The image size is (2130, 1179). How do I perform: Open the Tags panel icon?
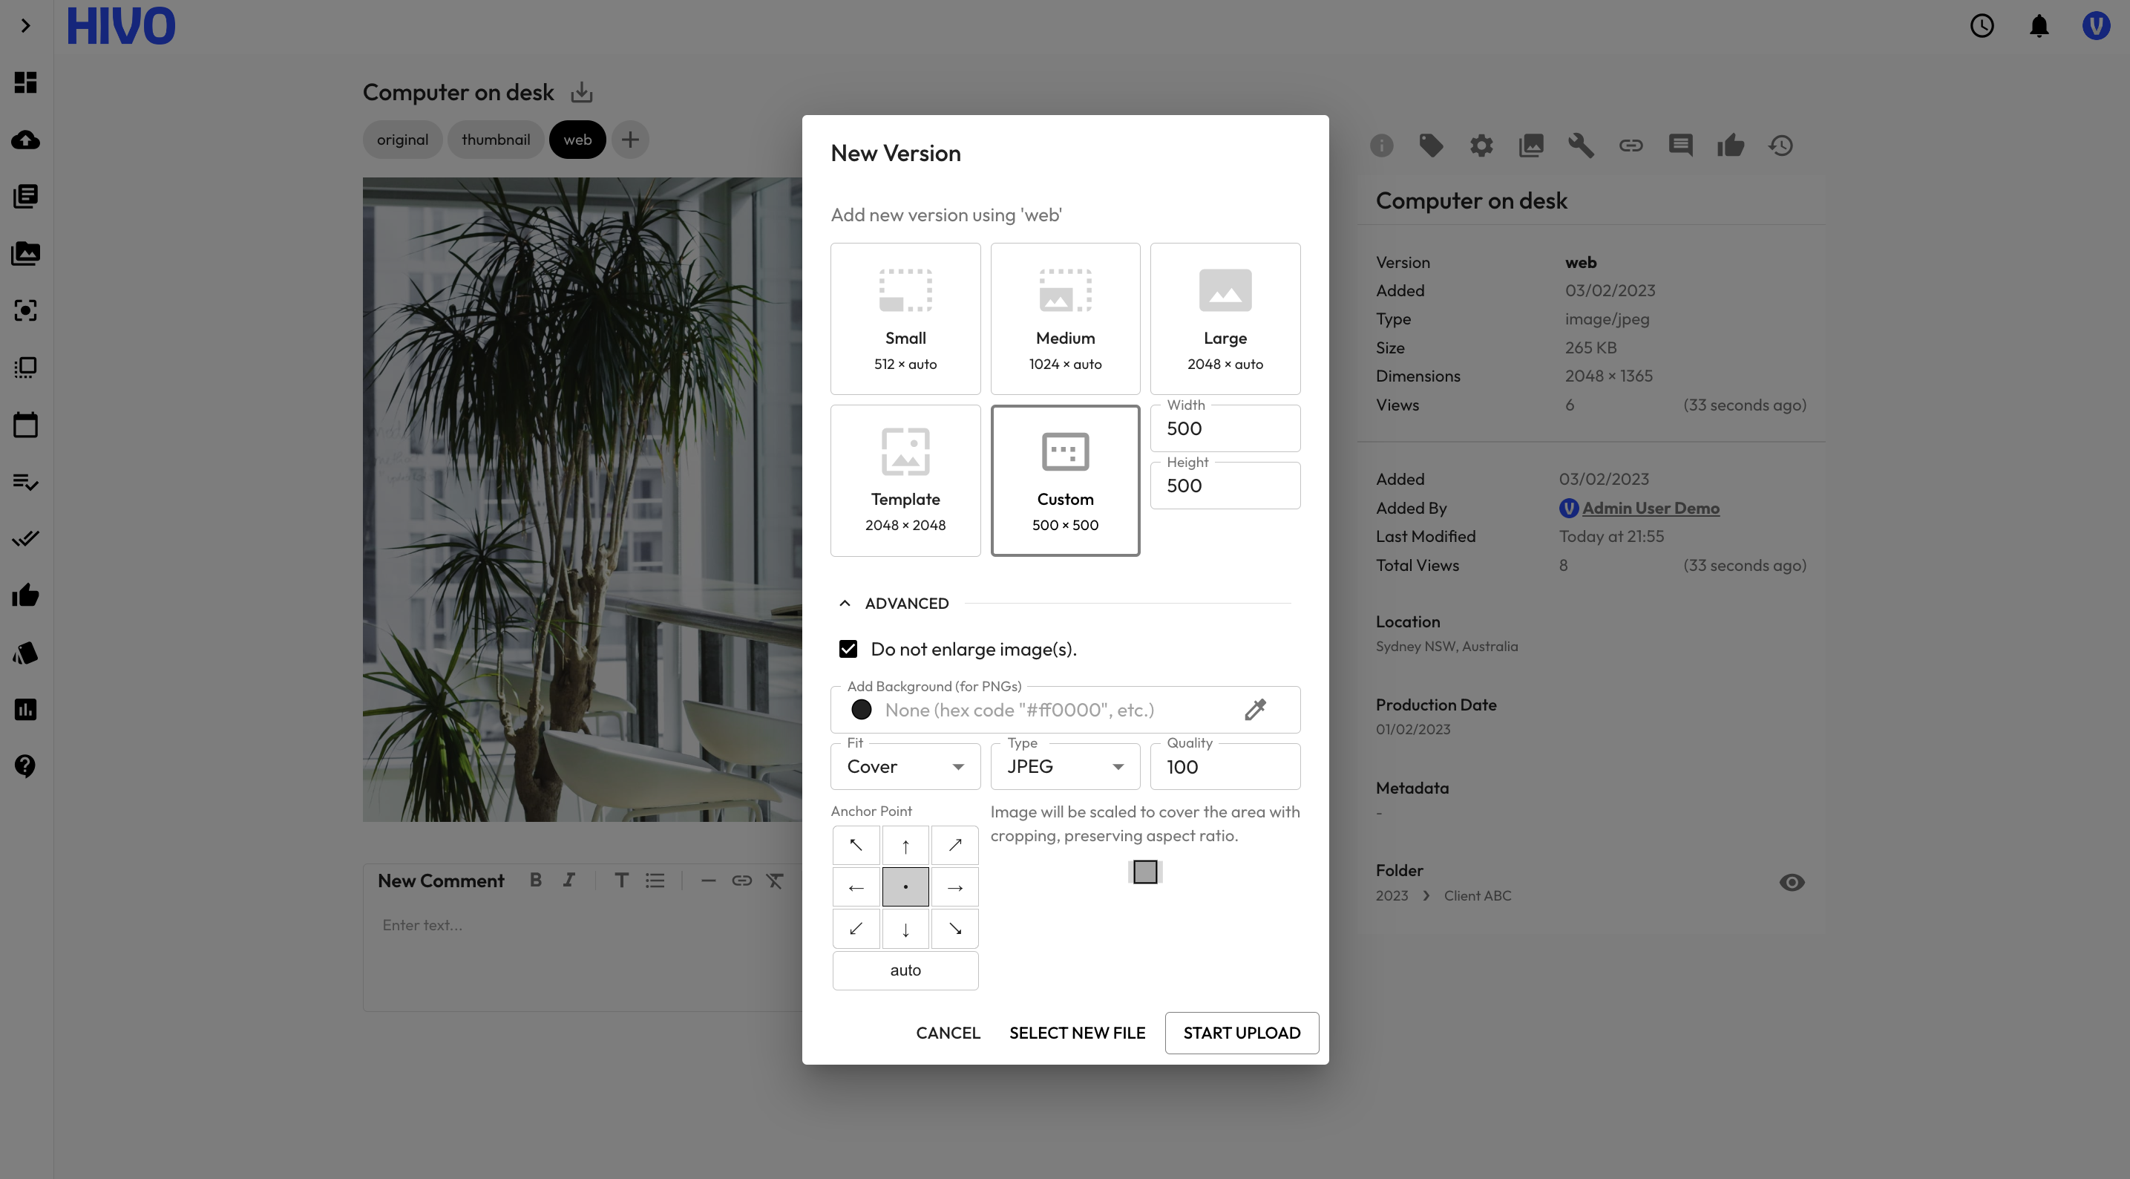tap(1432, 145)
